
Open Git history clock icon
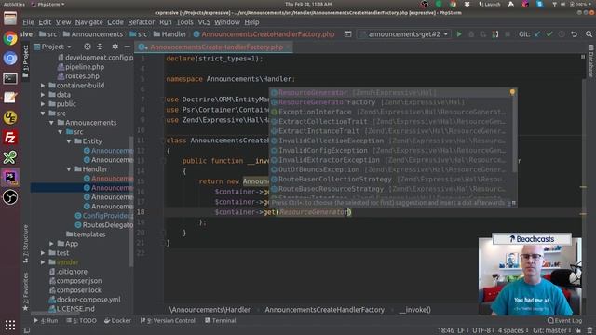click(562, 34)
